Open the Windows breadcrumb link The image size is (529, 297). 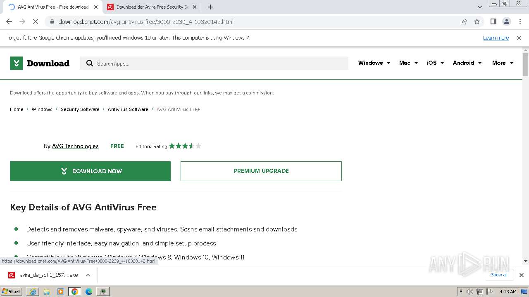click(x=42, y=109)
